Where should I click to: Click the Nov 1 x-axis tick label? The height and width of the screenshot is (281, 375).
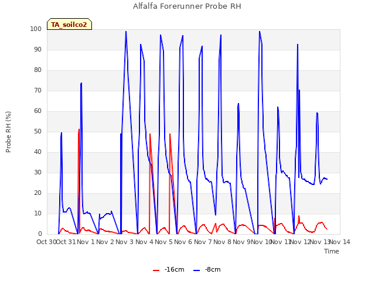click(86, 242)
